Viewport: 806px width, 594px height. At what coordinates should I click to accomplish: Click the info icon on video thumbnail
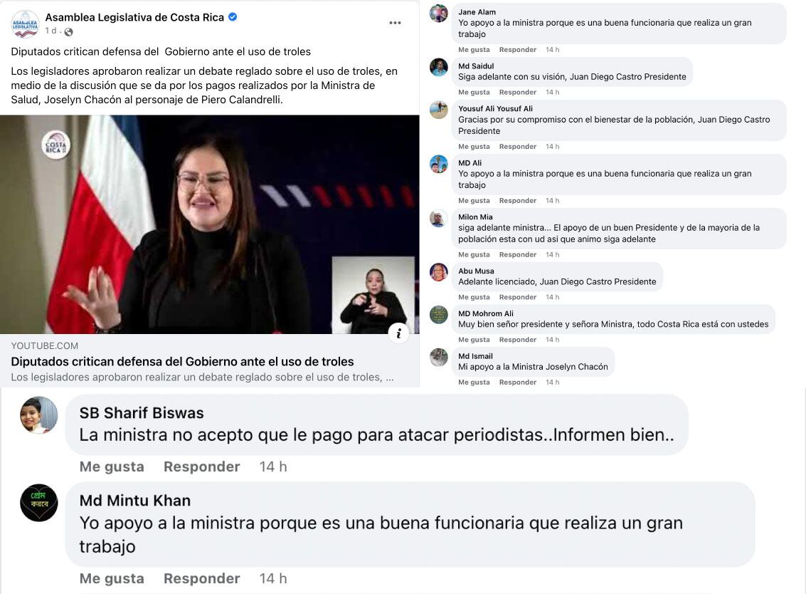tap(398, 333)
